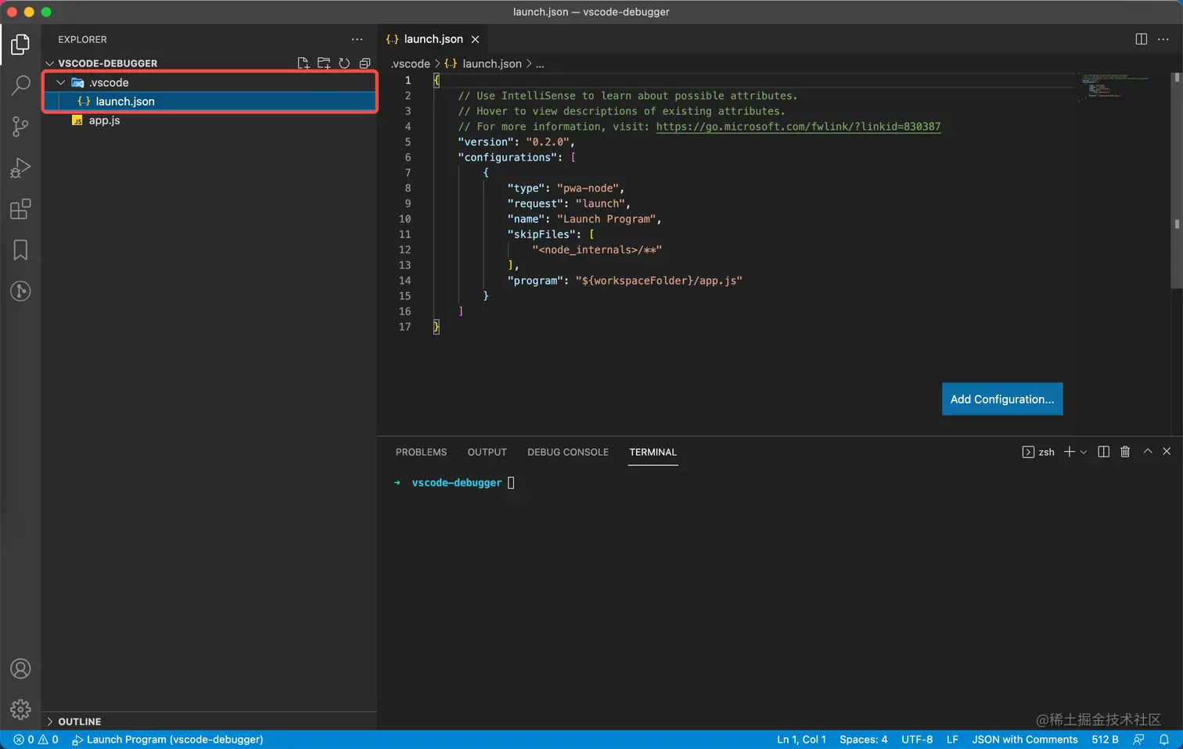This screenshot has width=1183, height=749.
Task: Click the New Folder icon in Explorer
Action: coord(324,63)
